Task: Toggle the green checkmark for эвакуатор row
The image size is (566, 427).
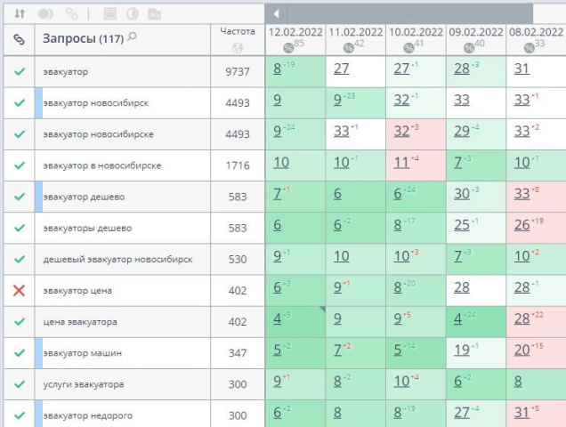Action: click(19, 71)
